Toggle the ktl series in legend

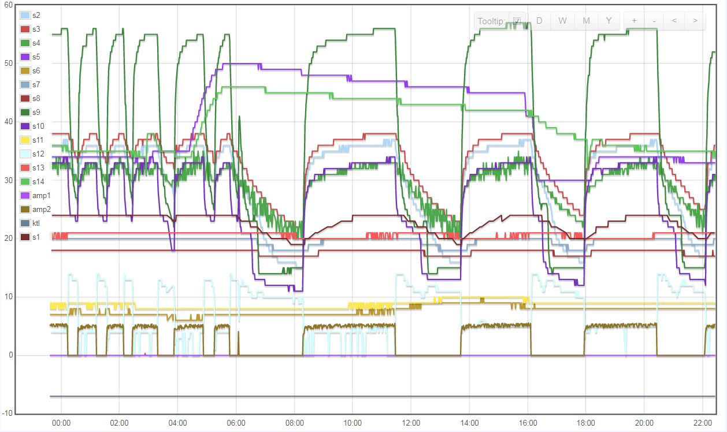[x=30, y=223]
